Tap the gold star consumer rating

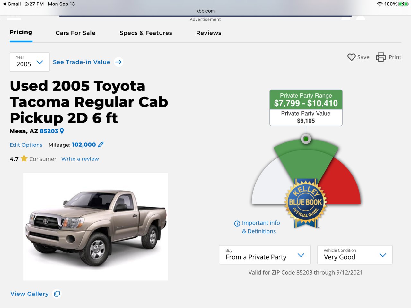pyautogui.click(x=24, y=158)
